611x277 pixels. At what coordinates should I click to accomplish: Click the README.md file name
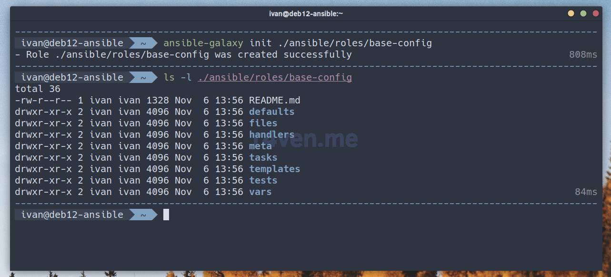click(275, 100)
